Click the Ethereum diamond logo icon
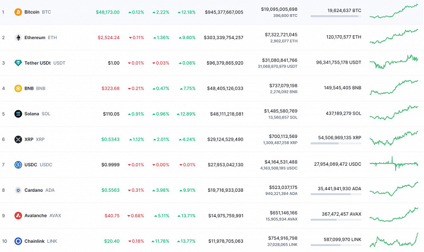Screen dimensions: 424x252 (x=18, y=37)
